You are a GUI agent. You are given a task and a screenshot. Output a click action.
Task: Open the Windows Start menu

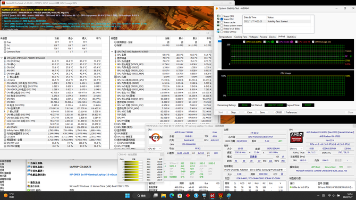click(x=128, y=195)
